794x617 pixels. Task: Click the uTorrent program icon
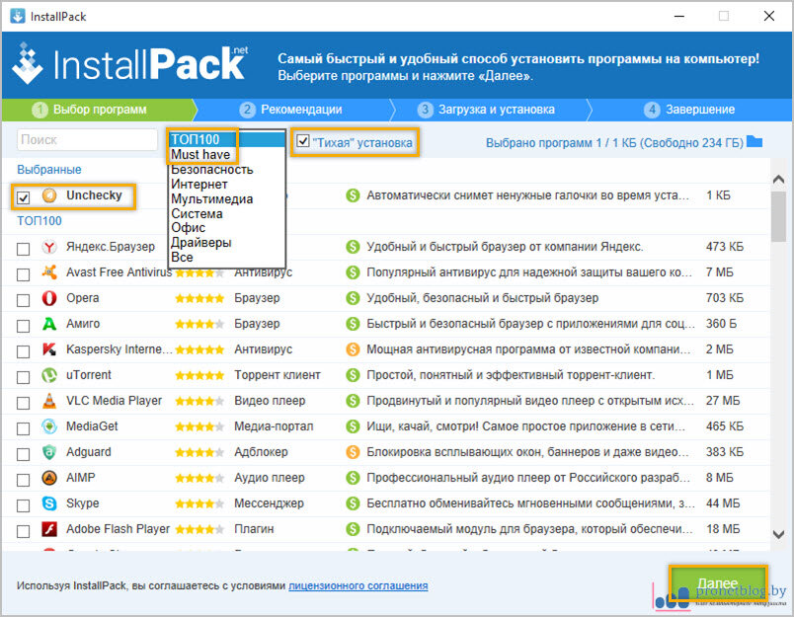point(49,375)
